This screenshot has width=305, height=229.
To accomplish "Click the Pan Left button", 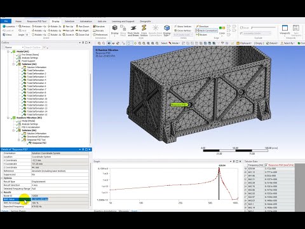I will point(68,31).
